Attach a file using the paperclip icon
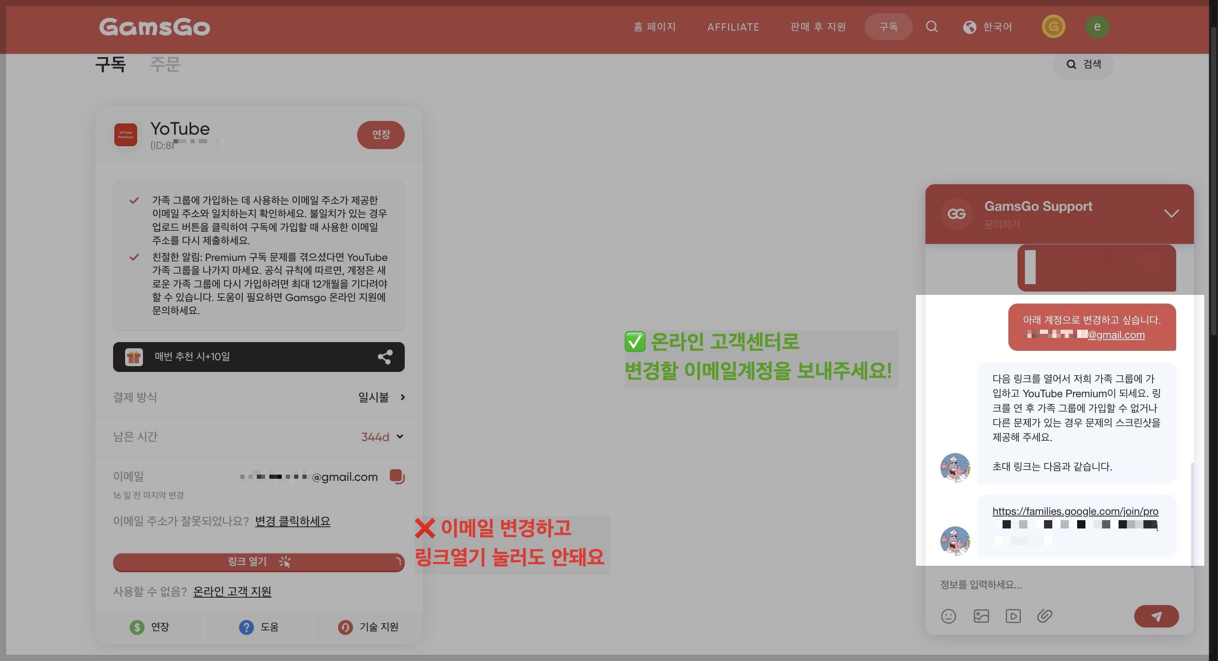1218x661 pixels. pos(1045,616)
